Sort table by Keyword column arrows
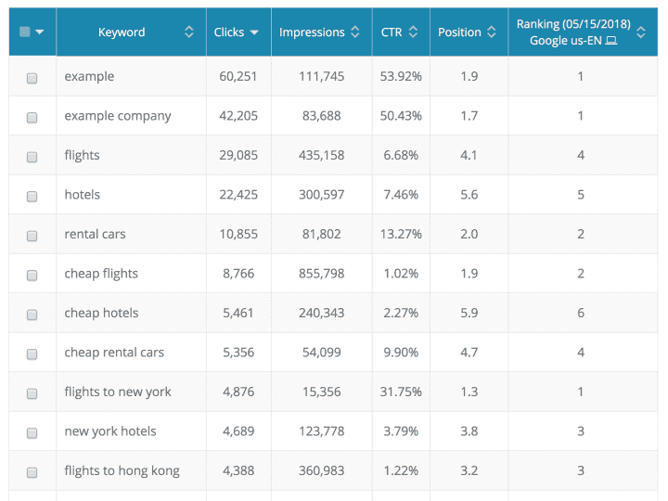The image size is (668, 501). (189, 32)
